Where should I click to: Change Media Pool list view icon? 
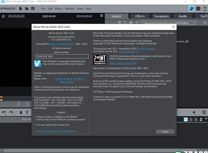(x=205, y=23)
